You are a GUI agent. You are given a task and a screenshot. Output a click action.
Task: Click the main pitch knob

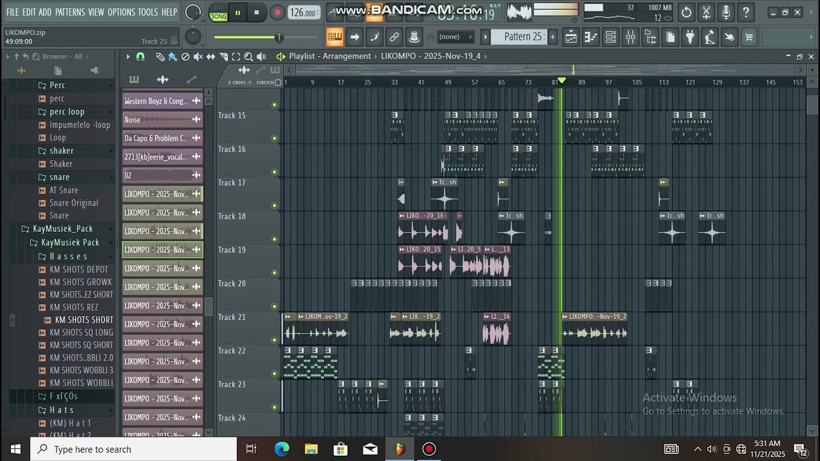(193, 37)
